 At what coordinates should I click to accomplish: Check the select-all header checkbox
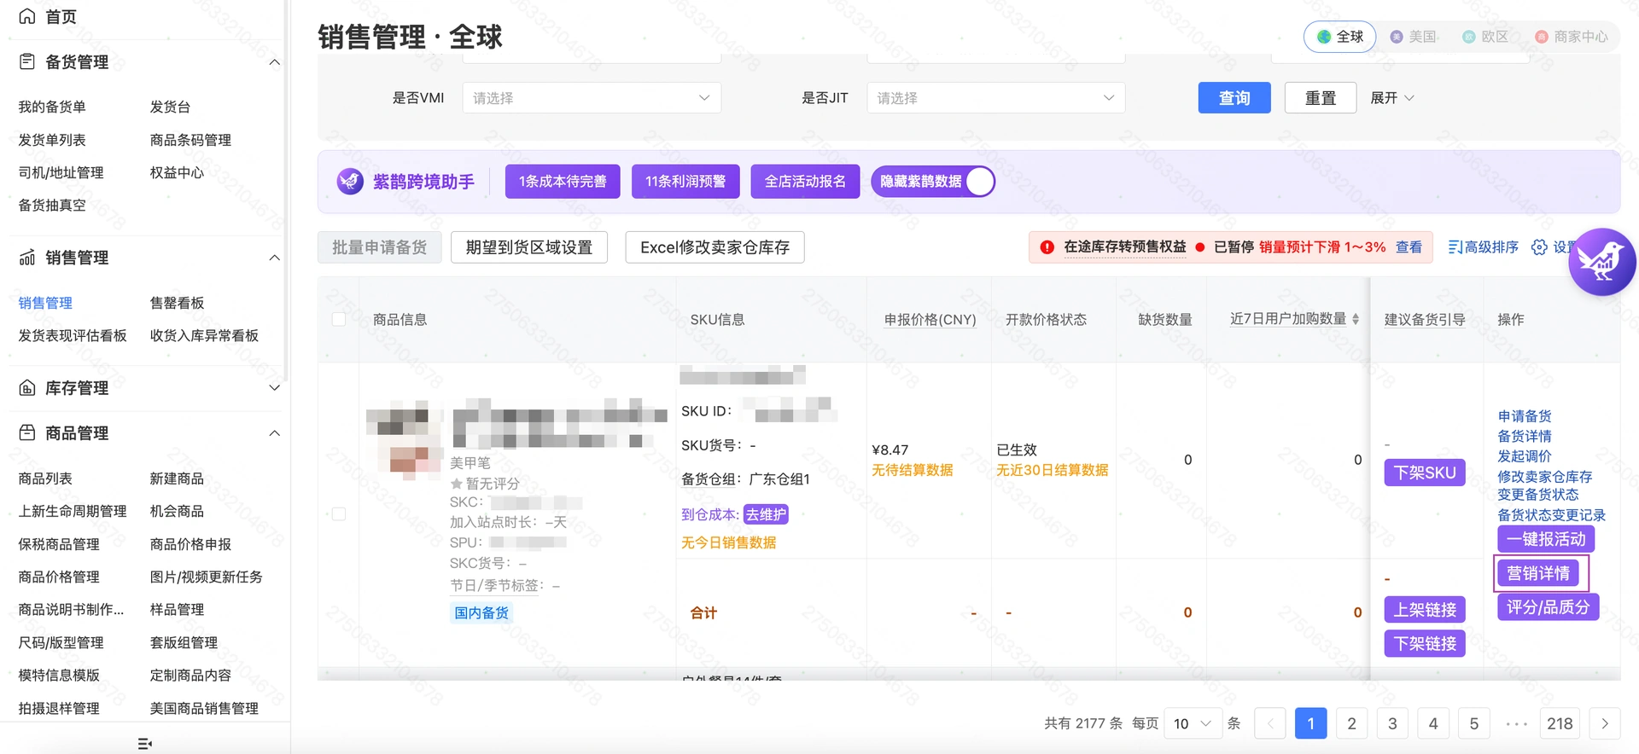click(x=339, y=319)
